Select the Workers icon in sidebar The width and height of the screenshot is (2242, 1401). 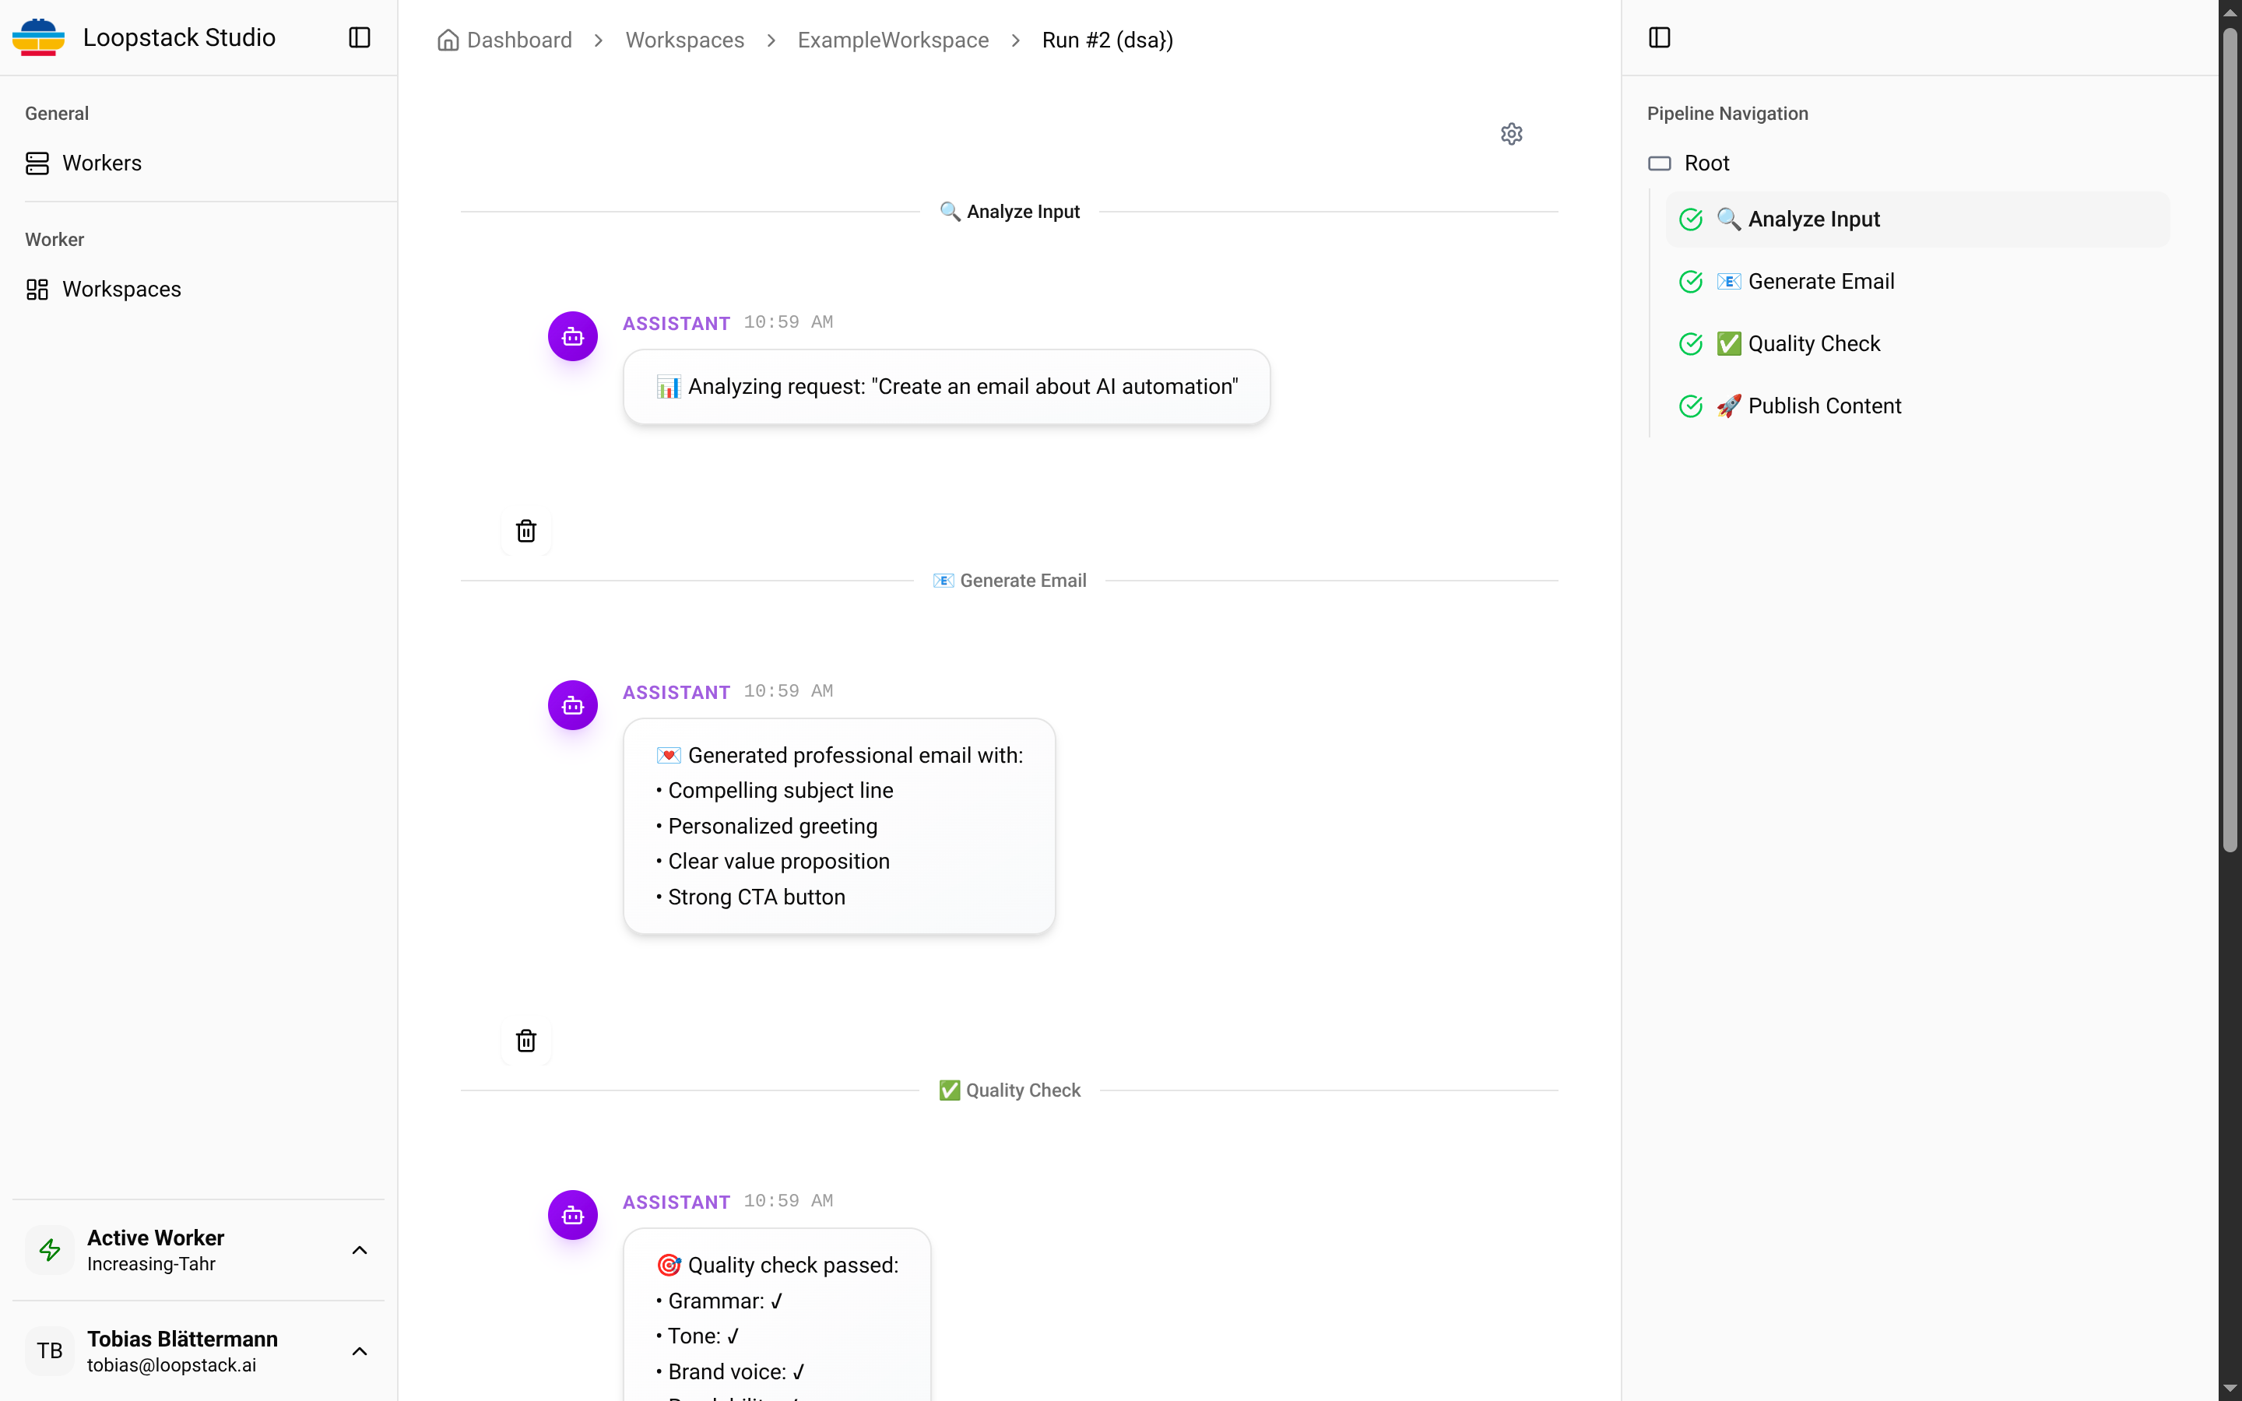(x=37, y=162)
